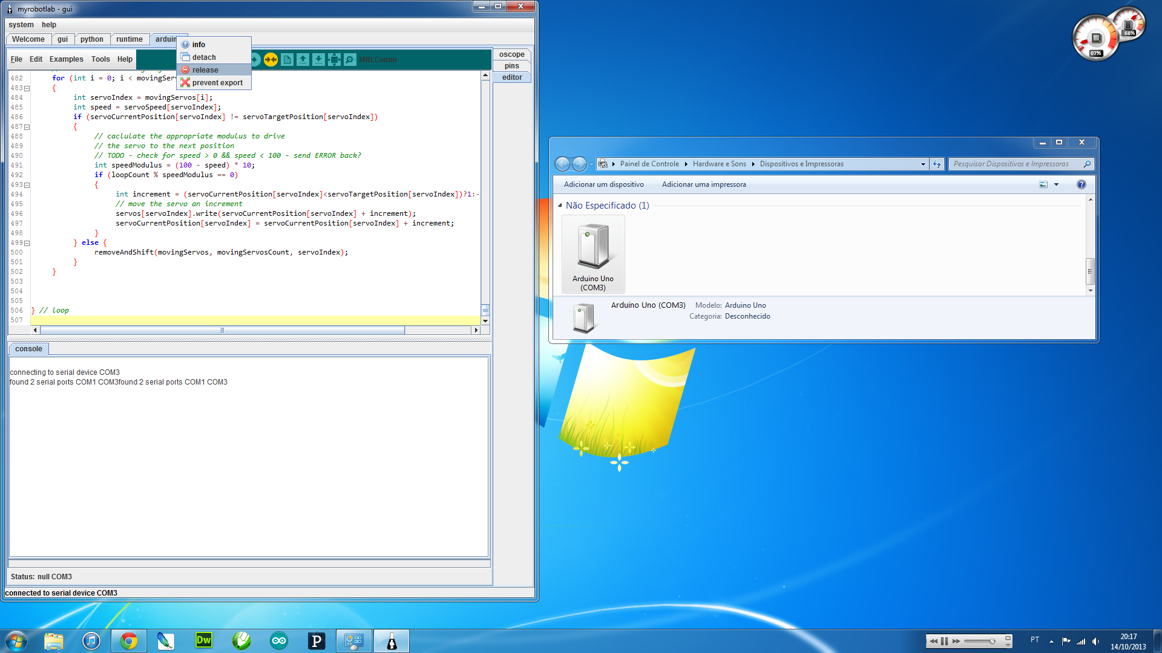Click the editor horizontal scrollbar left arrow

click(x=35, y=330)
